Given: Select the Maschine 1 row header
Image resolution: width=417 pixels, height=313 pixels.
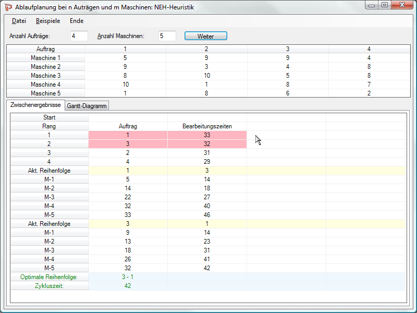Looking at the screenshot, I should [45, 58].
